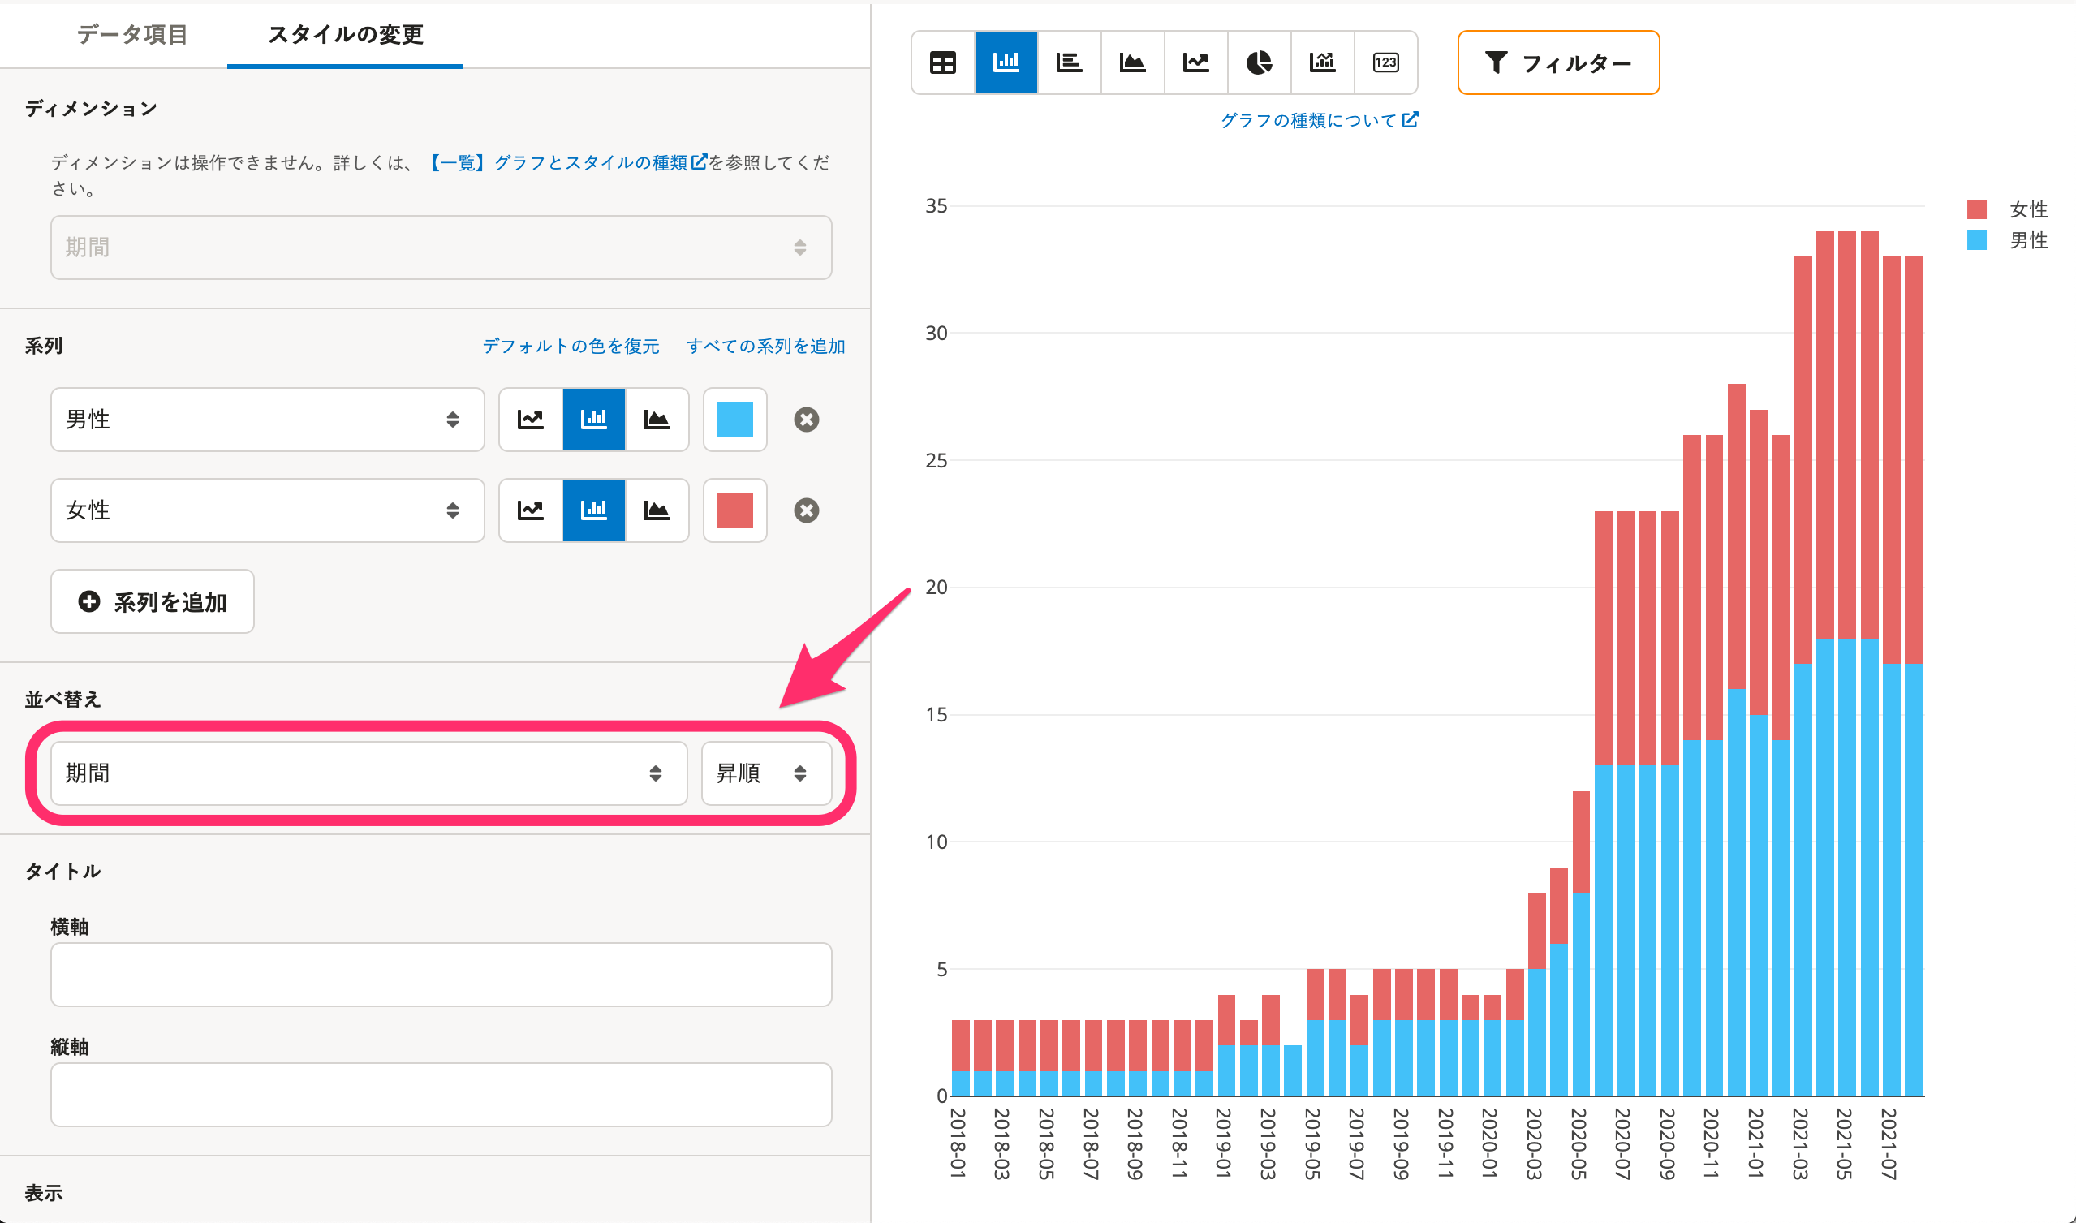Click the 表示 section heading
Viewport: 2076px width, 1223px height.
coord(44,1193)
